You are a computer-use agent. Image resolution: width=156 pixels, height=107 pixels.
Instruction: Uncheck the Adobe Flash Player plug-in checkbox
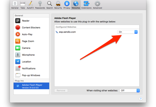18,86
